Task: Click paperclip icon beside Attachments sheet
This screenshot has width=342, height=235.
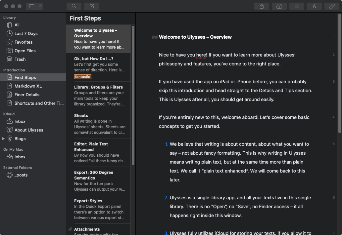Action: 70,229
